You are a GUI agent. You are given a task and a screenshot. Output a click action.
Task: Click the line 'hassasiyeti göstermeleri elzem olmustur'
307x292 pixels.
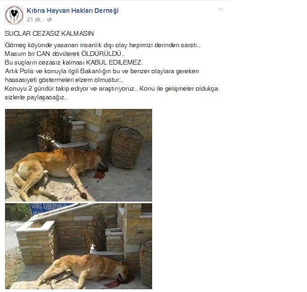[64, 80]
